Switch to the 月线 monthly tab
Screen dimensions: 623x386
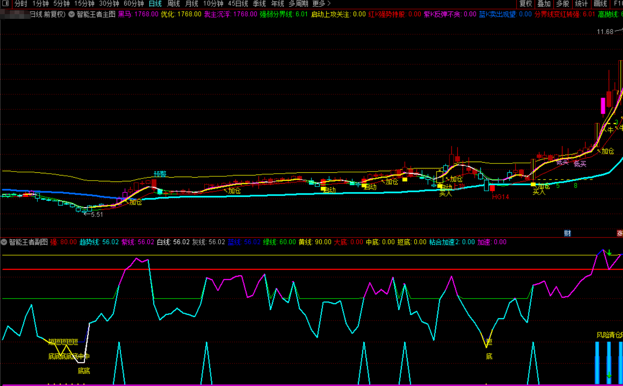(x=192, y=3)
